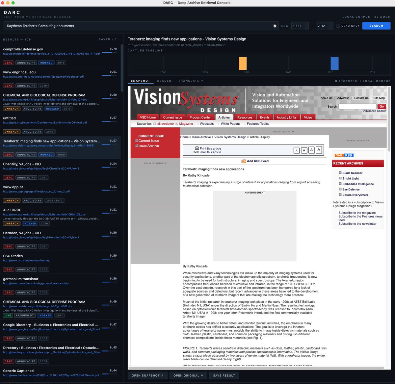This screenshot has width=395, height=384.
Task: Check the Eye Defense archive box
Action: point(340,189)
